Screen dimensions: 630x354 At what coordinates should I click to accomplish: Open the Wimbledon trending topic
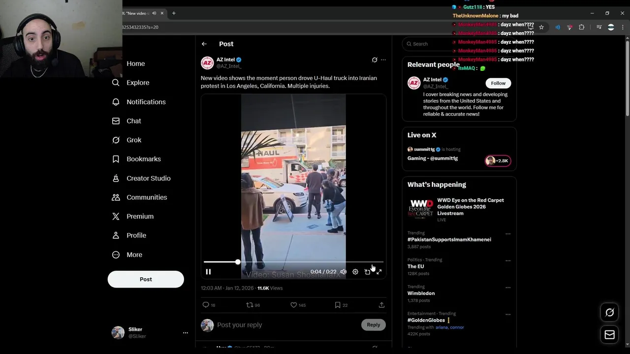[x=421, y=293]
